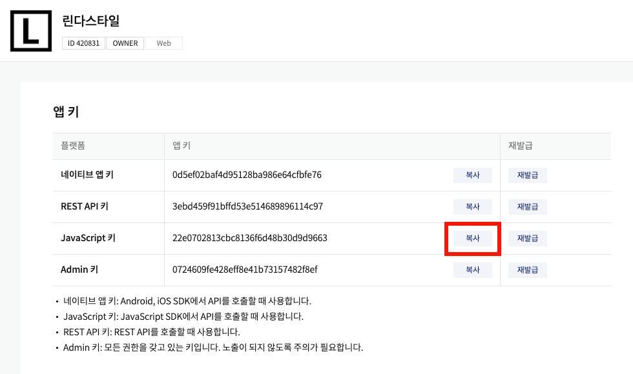Screen dimensions: 633x374
Task: Click the ID 420831 badge
Action: coord(83,43)
